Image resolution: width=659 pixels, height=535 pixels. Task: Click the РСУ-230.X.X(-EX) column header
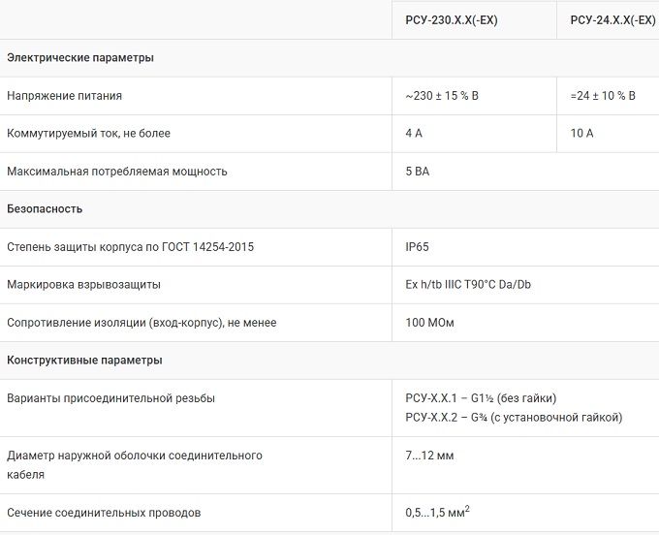coord(451,19)
